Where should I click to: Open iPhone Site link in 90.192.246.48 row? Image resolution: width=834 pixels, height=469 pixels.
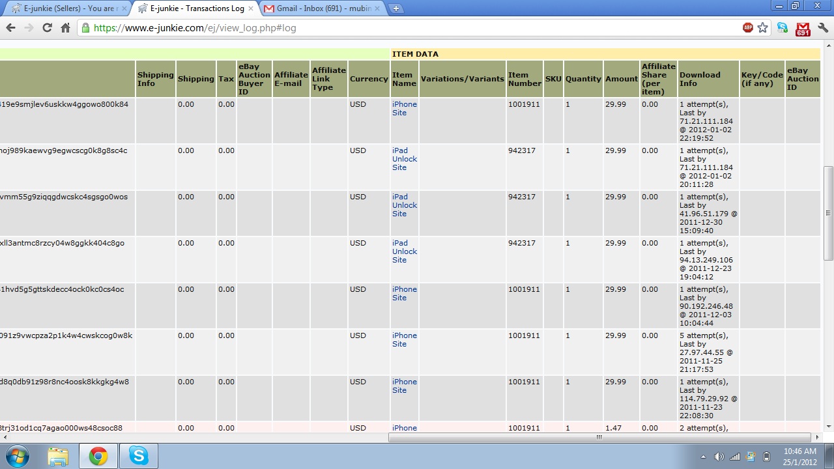click(404, 293)
